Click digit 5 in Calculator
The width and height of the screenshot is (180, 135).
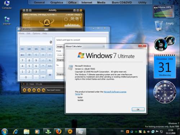29,66
